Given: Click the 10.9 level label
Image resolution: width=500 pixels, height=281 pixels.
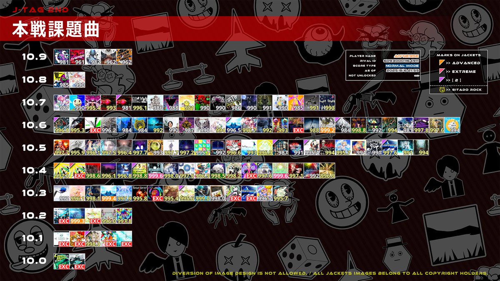Looking at the screenshot, I should (x=35, y=57).
